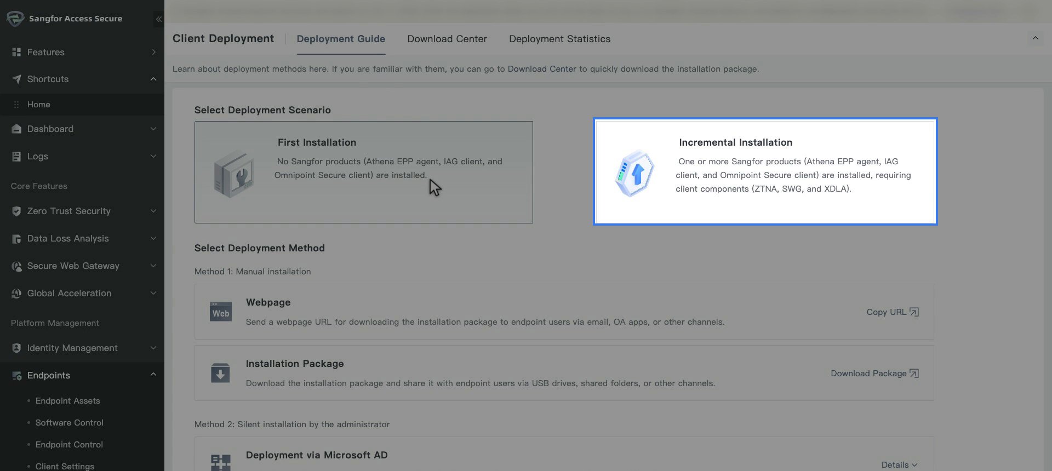This screenshot has width=1052, height=471.
Task: Expand the Features menu arrow
Action: [x=153, y=52]
